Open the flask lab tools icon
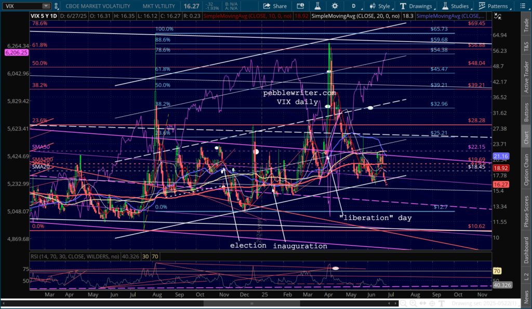 tap(317, 6)
